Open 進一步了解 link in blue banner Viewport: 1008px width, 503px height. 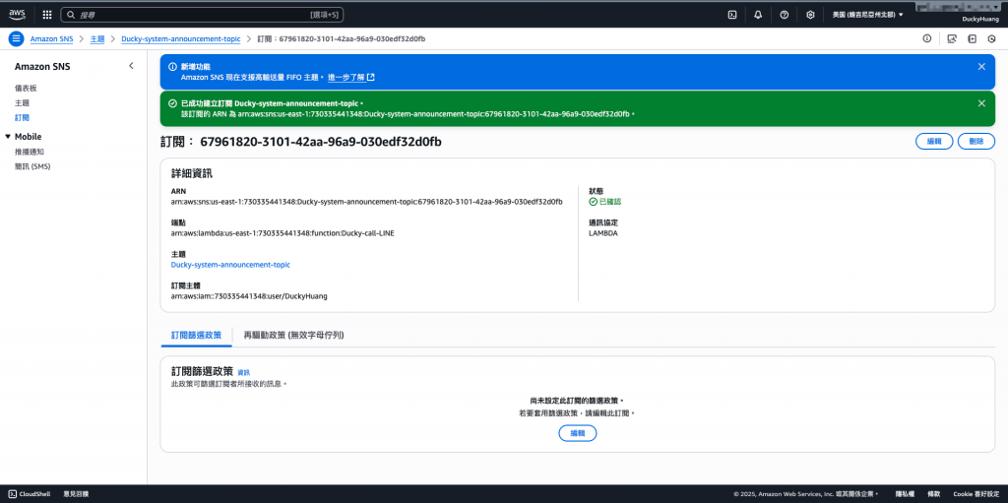click(351, 77)
